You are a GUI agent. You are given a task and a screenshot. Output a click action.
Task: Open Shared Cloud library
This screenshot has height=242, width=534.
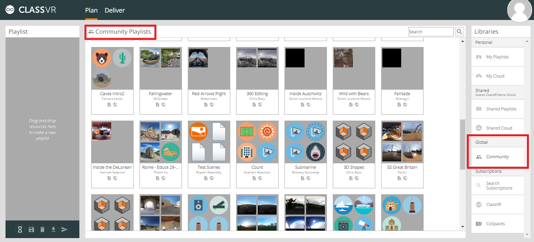pos(498,128)
